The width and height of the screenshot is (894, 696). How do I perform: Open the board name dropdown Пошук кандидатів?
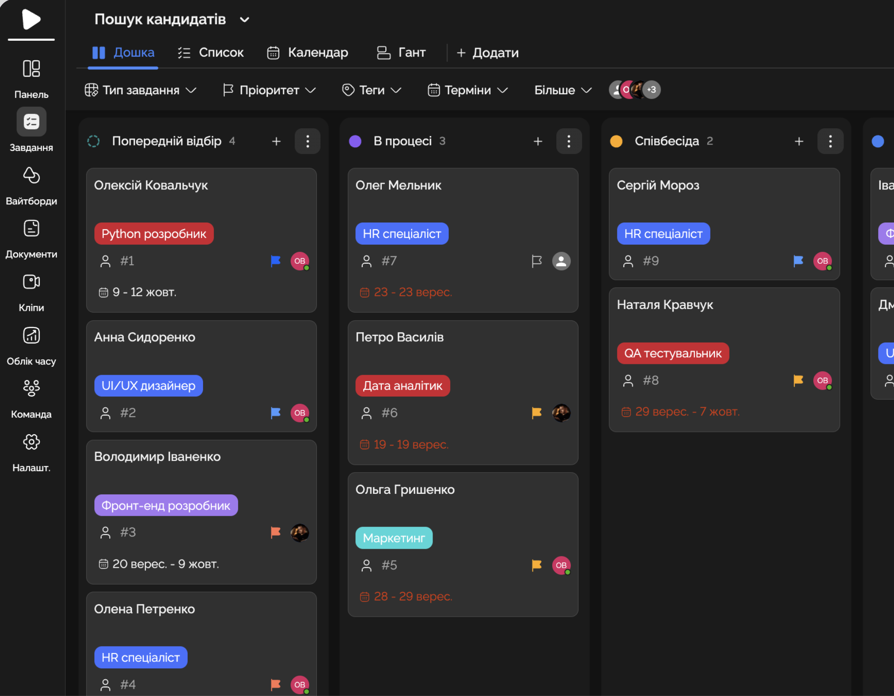point(245,20)
